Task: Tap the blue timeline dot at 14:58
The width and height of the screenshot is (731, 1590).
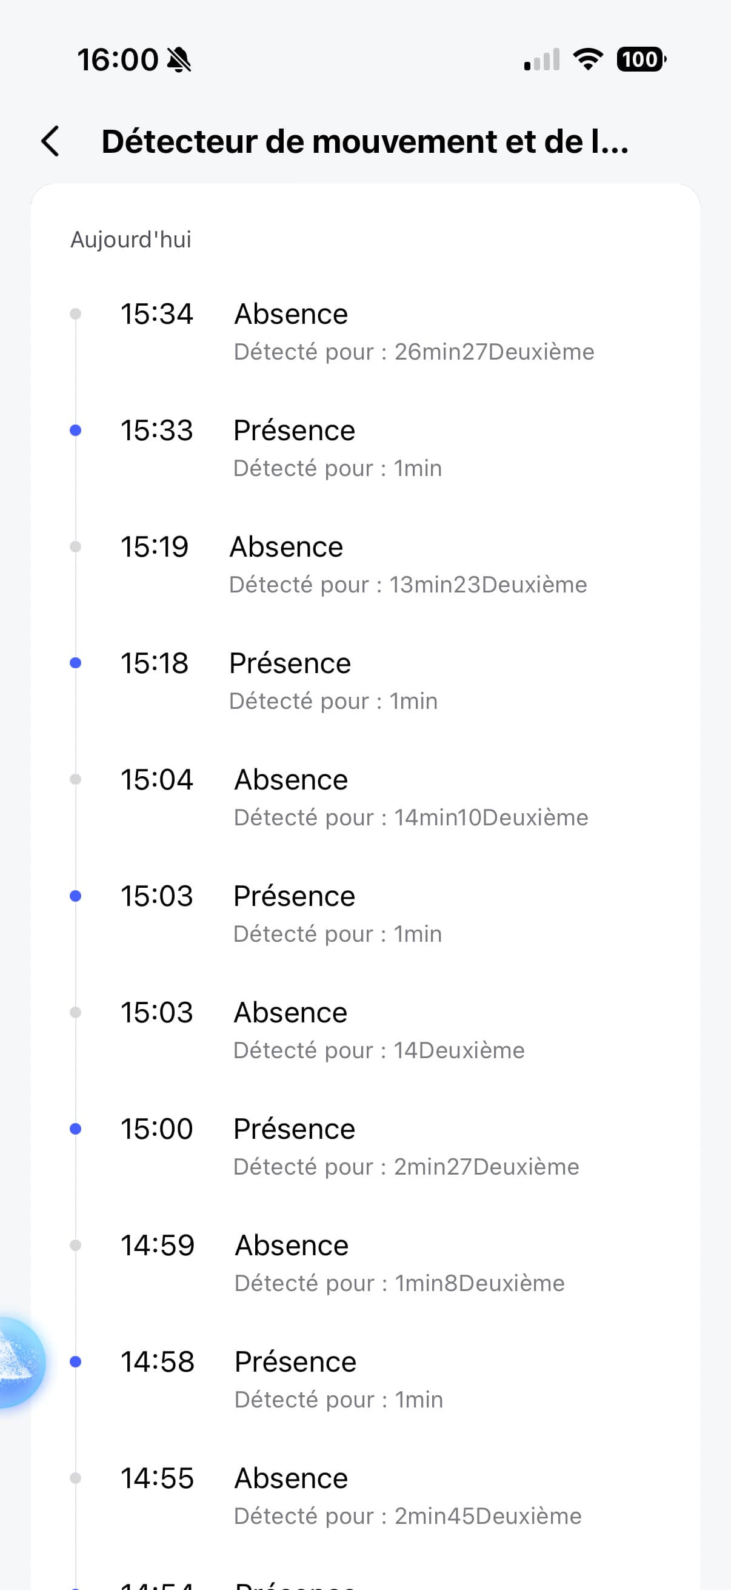Action: click(76, 1361)
